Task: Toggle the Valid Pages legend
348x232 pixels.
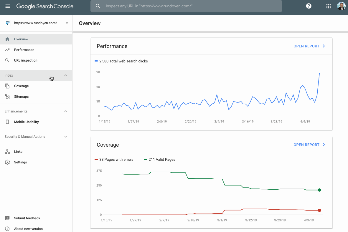Action: click(160, 159)
